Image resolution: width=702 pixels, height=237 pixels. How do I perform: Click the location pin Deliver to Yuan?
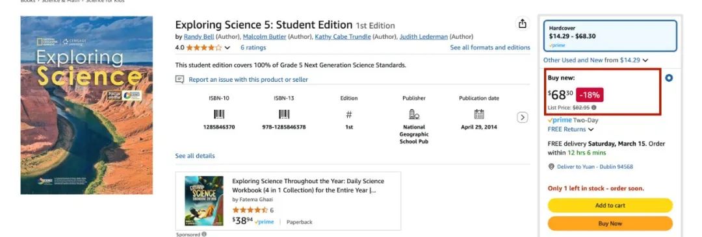click(551, 167)
